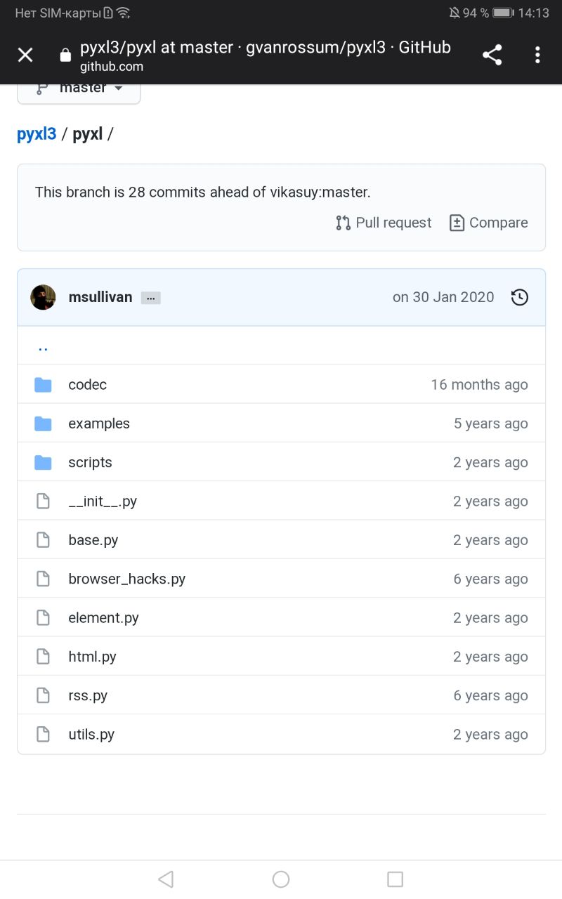Go to parent directory via two dots
The image size is (562, 899).
coord(42,347)
